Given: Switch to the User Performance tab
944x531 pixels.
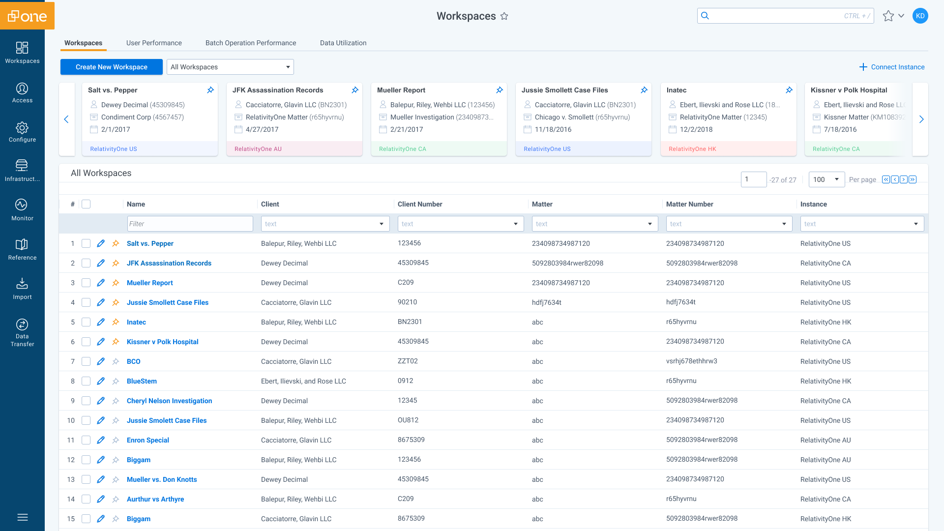Looking at the screenshot, I should pyautogui.click(x=154, y=43).
